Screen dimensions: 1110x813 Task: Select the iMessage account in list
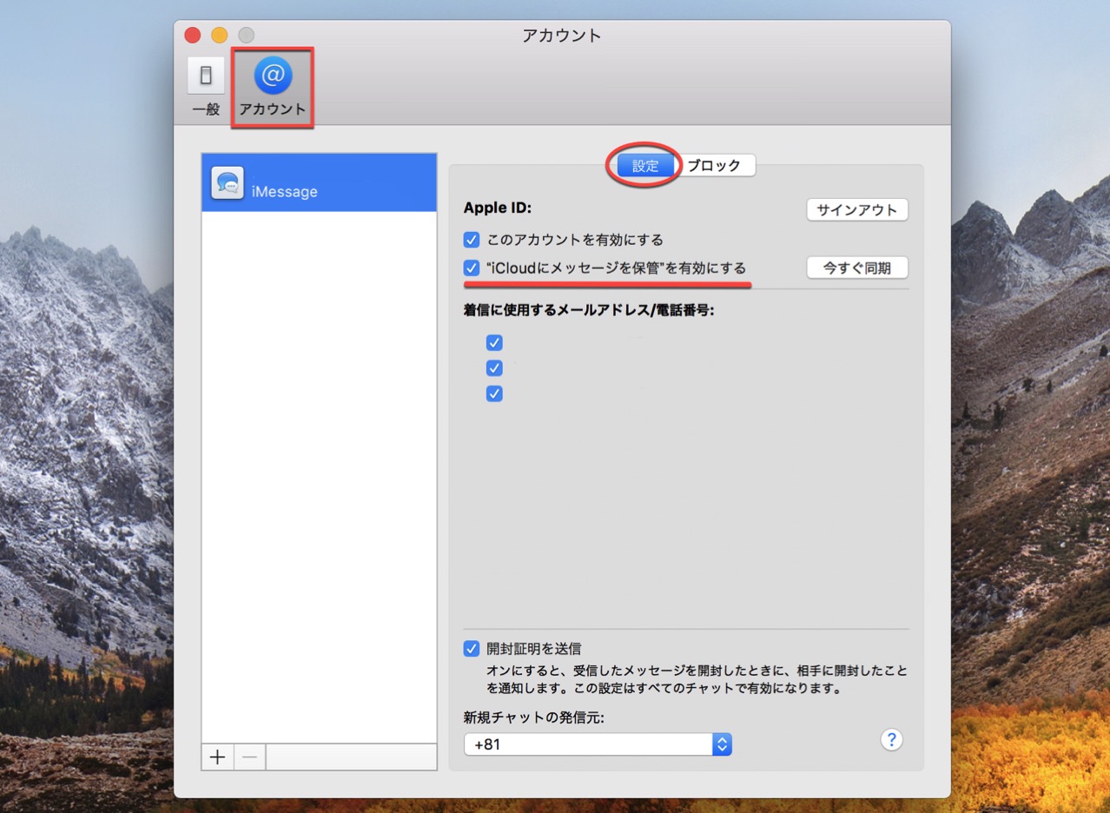pos(319,183)
